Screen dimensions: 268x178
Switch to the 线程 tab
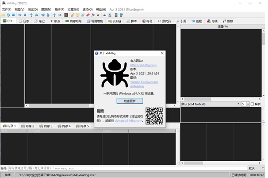(x=197, y=21)
